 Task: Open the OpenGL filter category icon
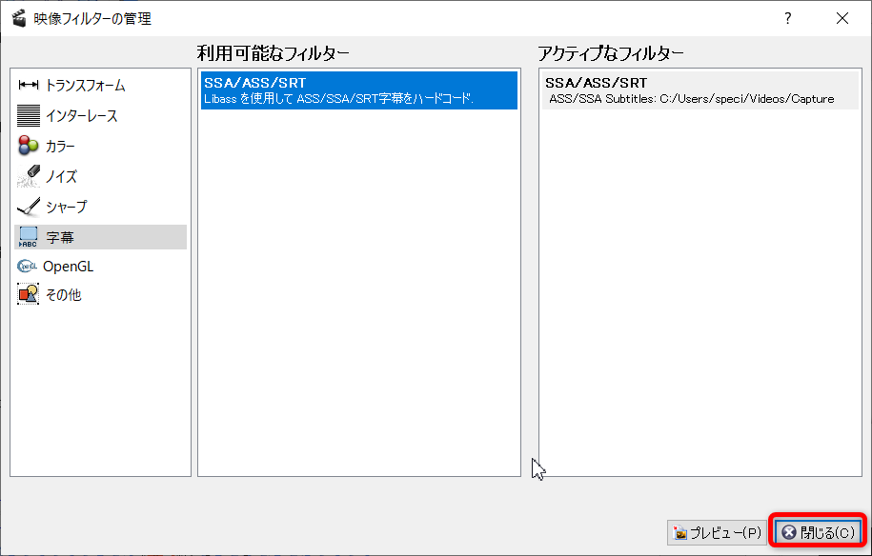[29, 267]
